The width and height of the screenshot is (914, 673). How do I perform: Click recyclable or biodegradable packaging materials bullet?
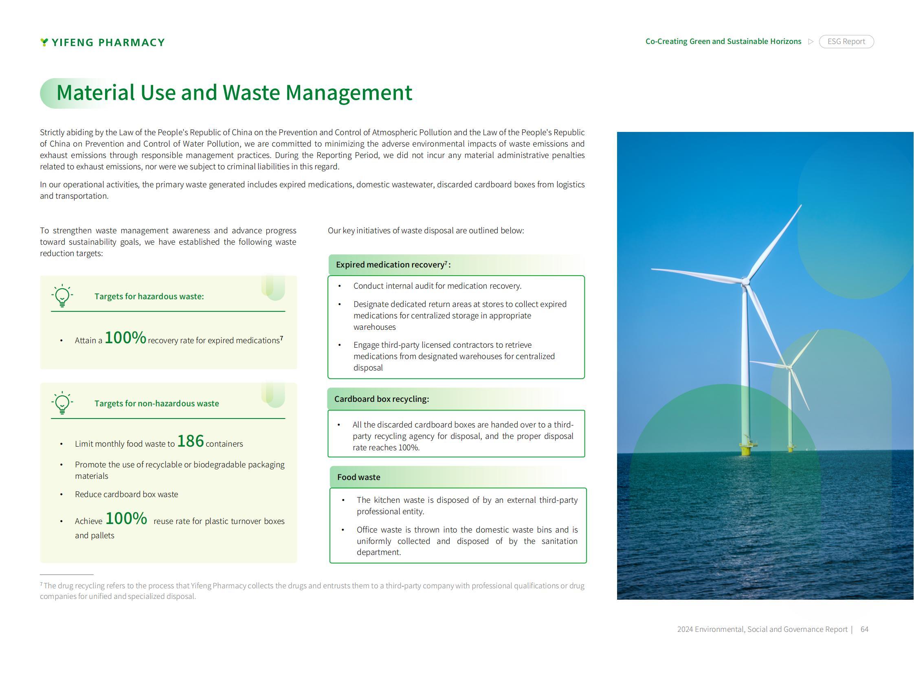tap(180, 470)
